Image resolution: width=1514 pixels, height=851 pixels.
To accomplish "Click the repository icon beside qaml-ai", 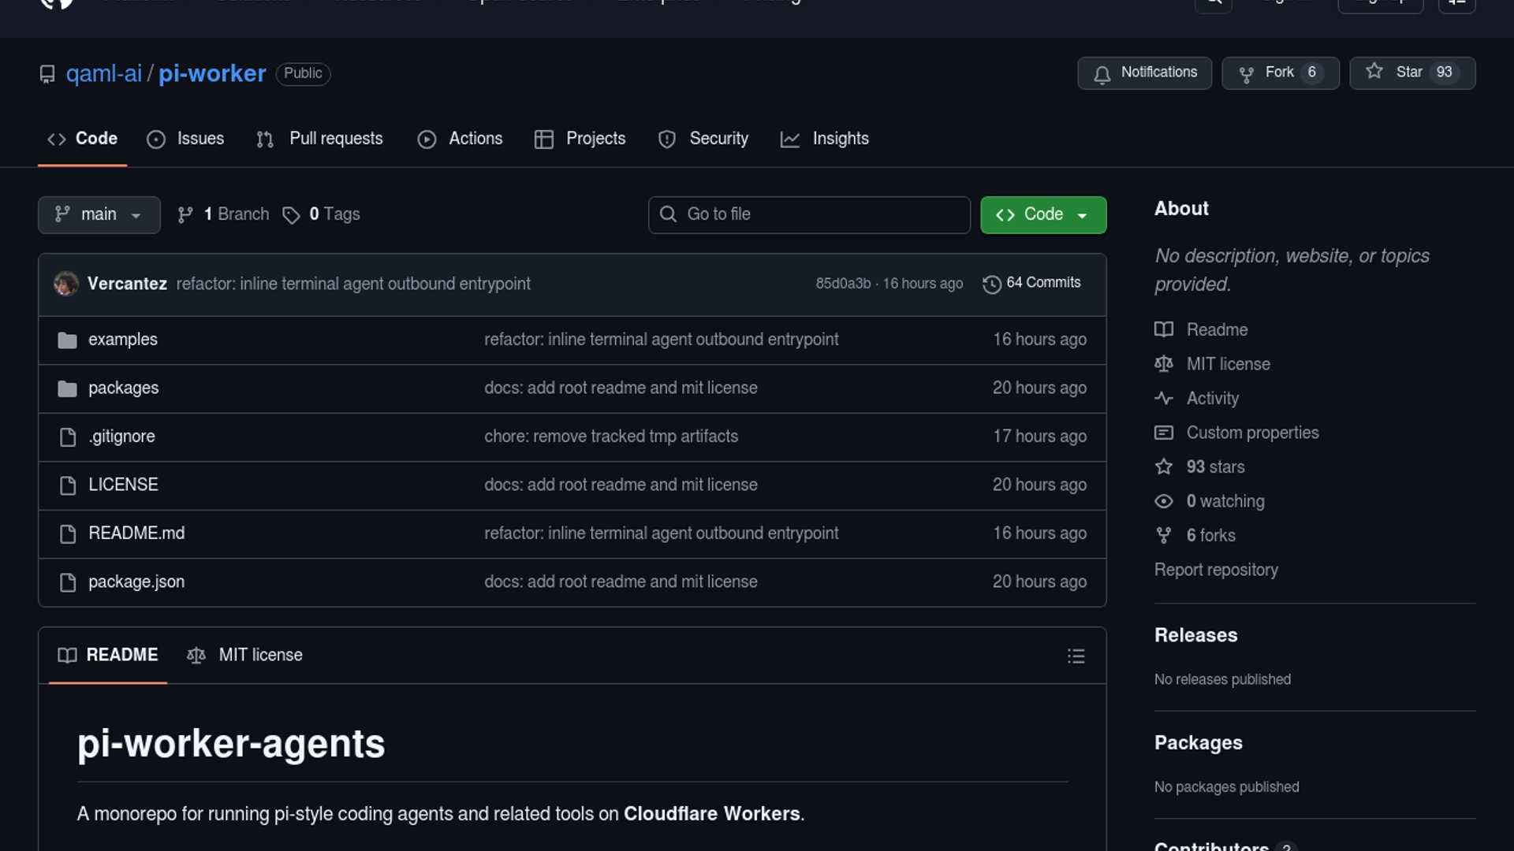I will pos(47,74).
